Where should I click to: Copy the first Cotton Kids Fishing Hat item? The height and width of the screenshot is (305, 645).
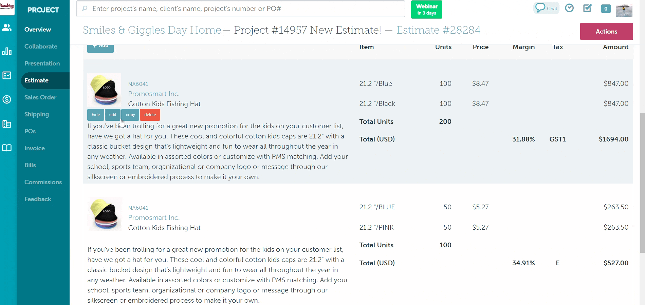130,115
